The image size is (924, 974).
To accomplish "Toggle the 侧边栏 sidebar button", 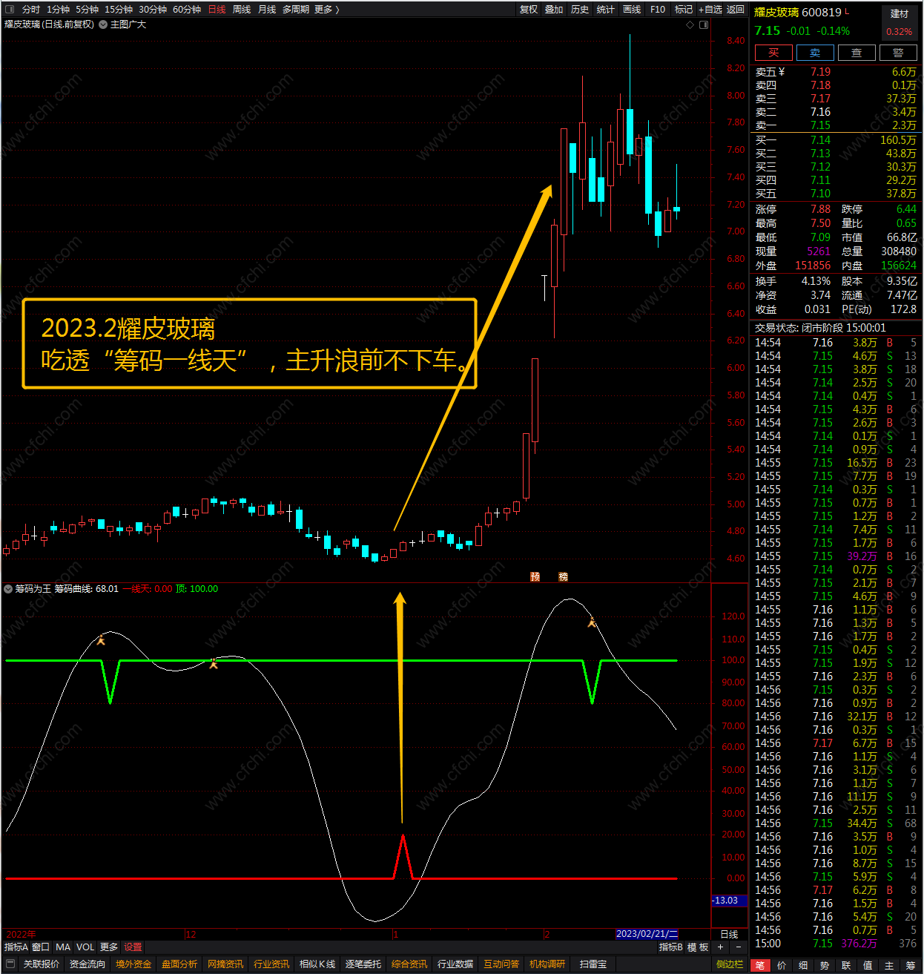I will [730, 964].
